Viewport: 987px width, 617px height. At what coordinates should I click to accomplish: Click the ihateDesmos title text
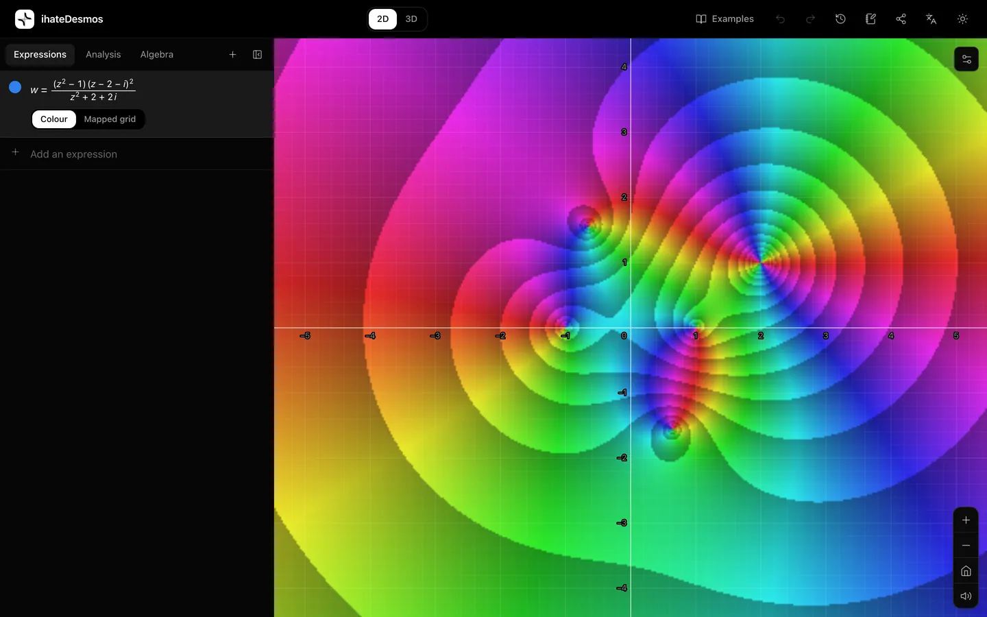(x=72, y=19)
